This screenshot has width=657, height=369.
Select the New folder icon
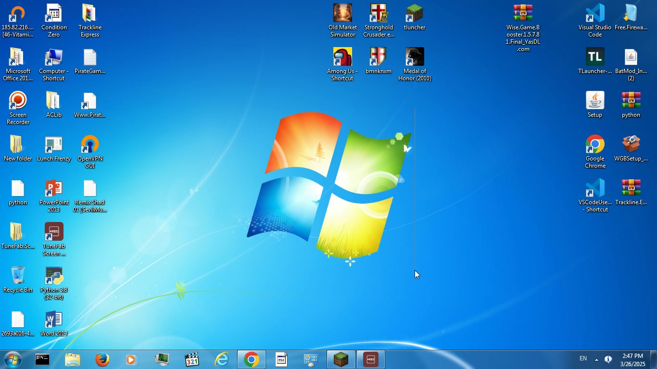point(18,149)
